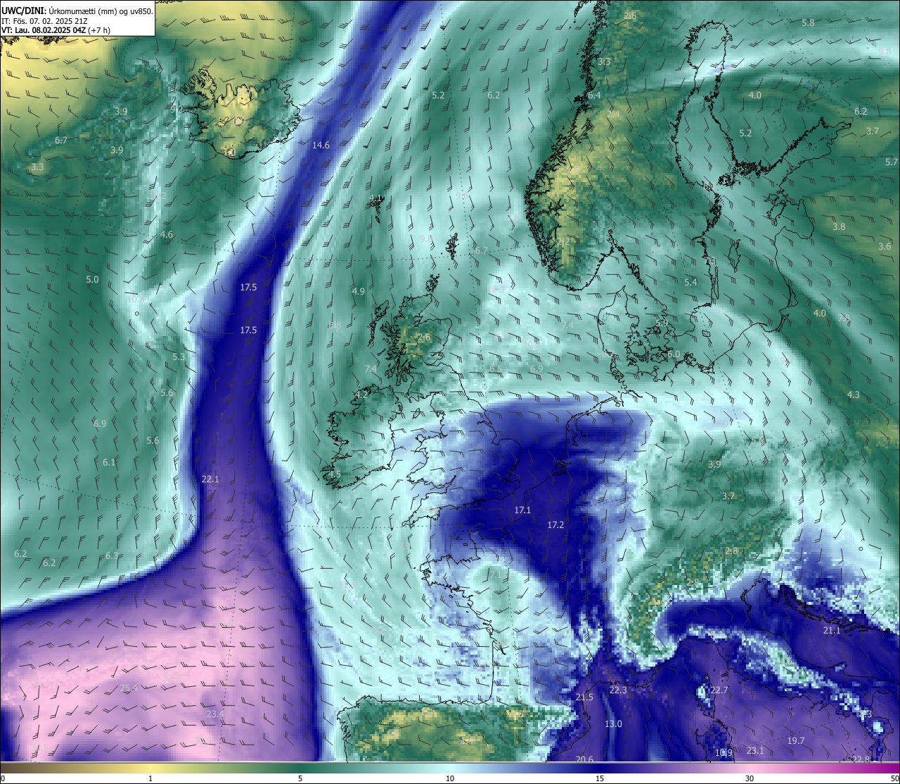Click the 5.8 value at the top right
This screenshot has width=900, height=784.
point(808,23)
